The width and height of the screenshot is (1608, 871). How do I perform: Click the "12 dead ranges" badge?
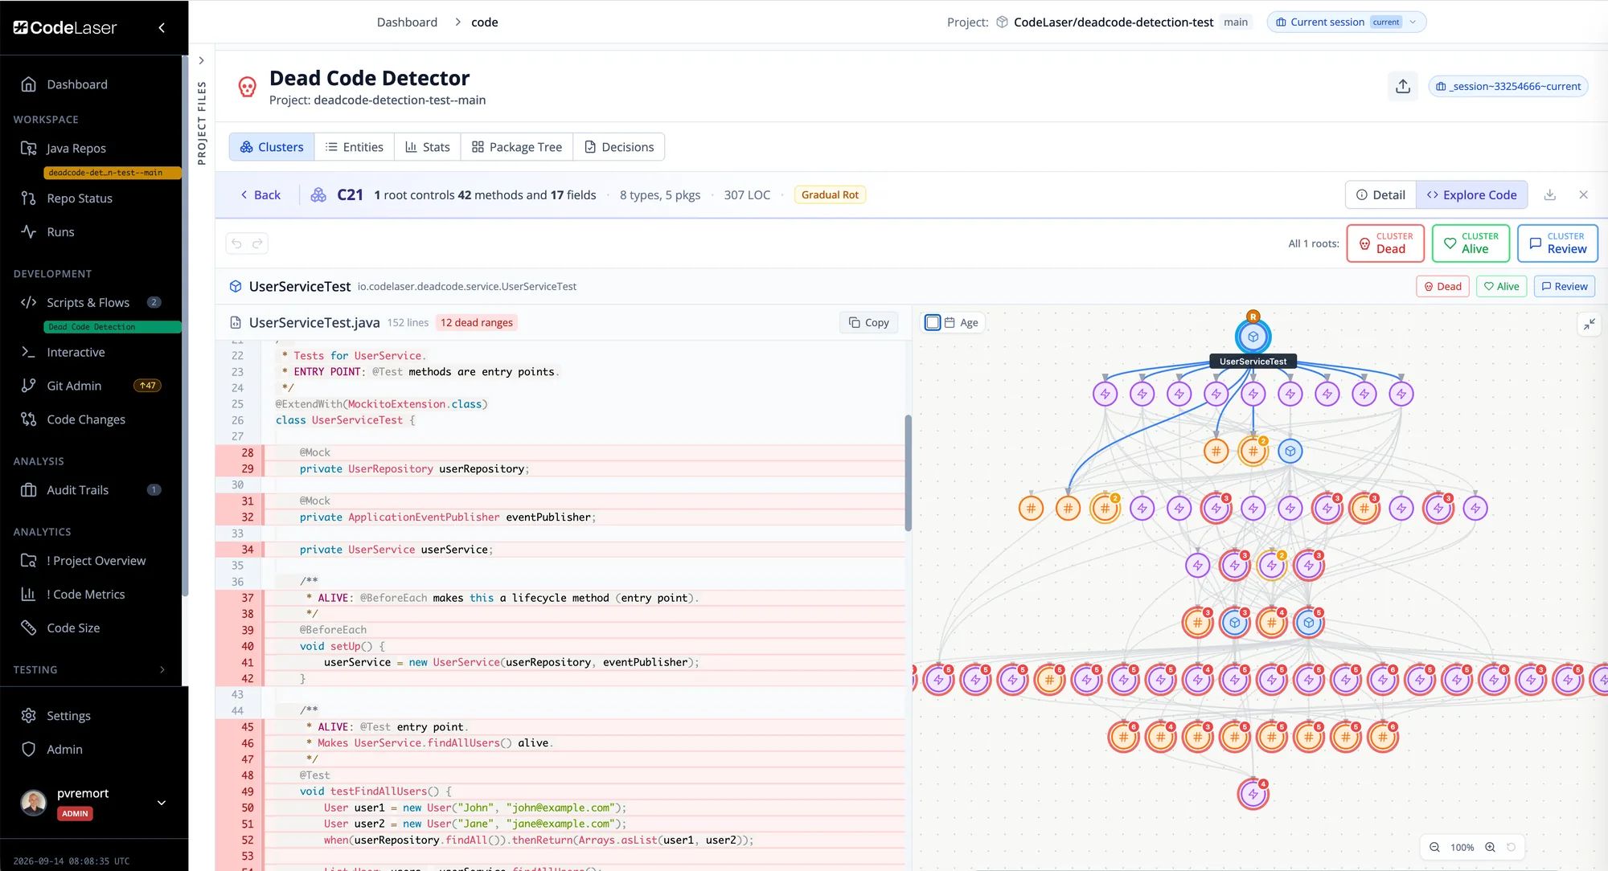coord(477,323)
